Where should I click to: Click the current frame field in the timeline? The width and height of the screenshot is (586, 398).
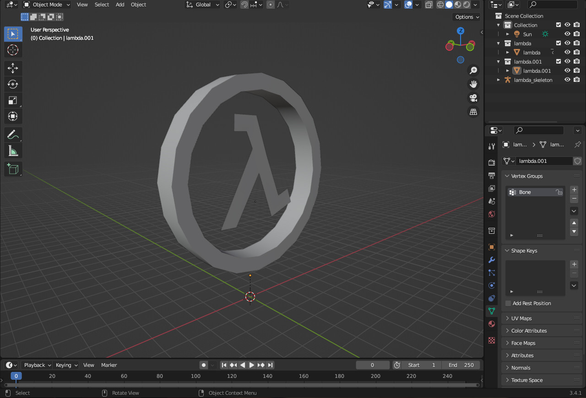click(x=372, y=365)
